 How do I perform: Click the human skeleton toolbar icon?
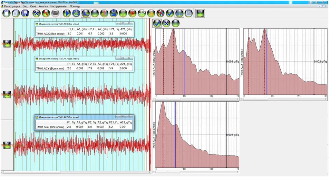[123, 13]
